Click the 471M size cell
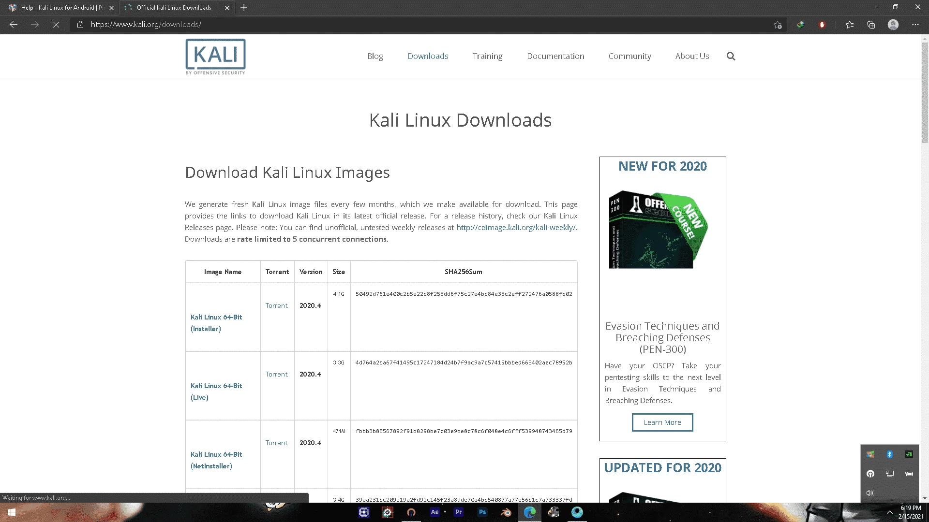This screenshot has height=522, width=929. 339,431
